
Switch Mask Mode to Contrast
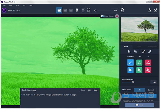tap(151, 90)
